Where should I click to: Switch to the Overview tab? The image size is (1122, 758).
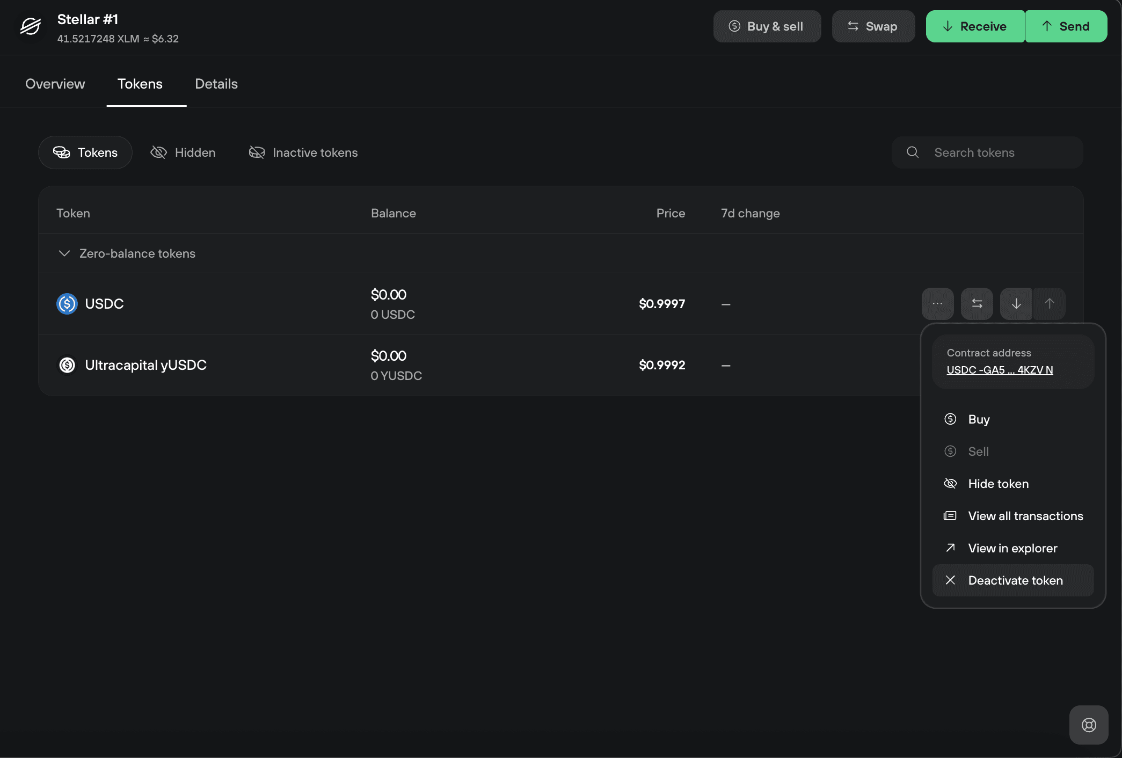pos(55,84)
